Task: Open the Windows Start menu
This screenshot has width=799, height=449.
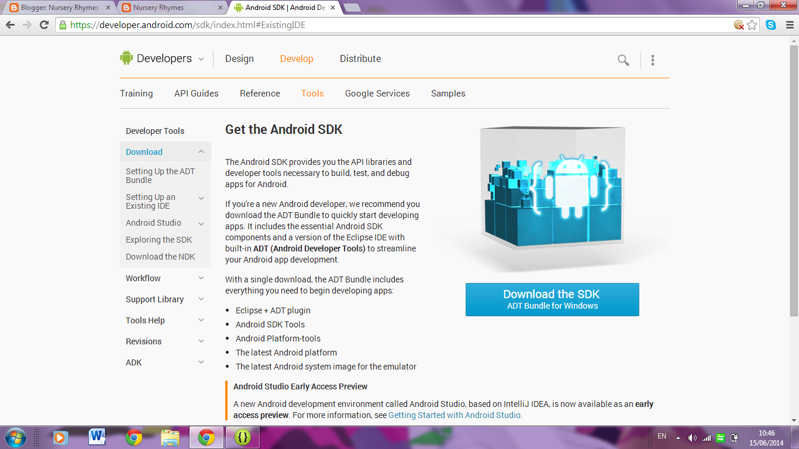Action: 15,437
